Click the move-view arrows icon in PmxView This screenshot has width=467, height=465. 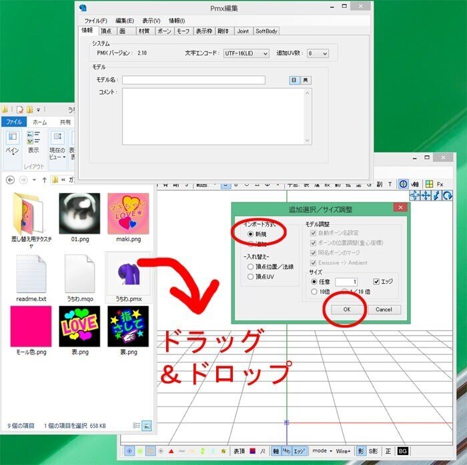click(x=414, y=196)
